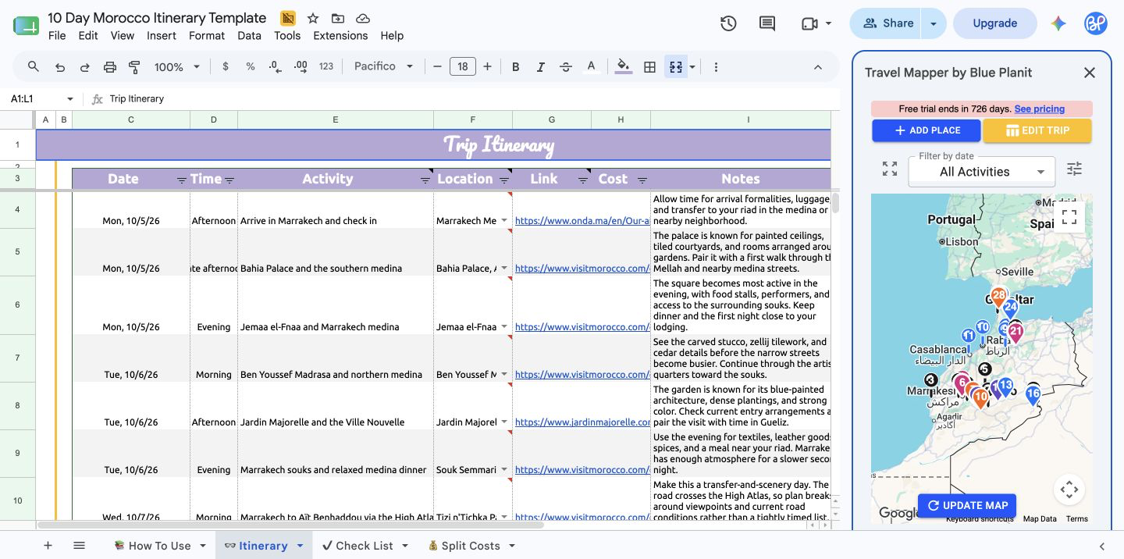Open more number formats 123

326,67
